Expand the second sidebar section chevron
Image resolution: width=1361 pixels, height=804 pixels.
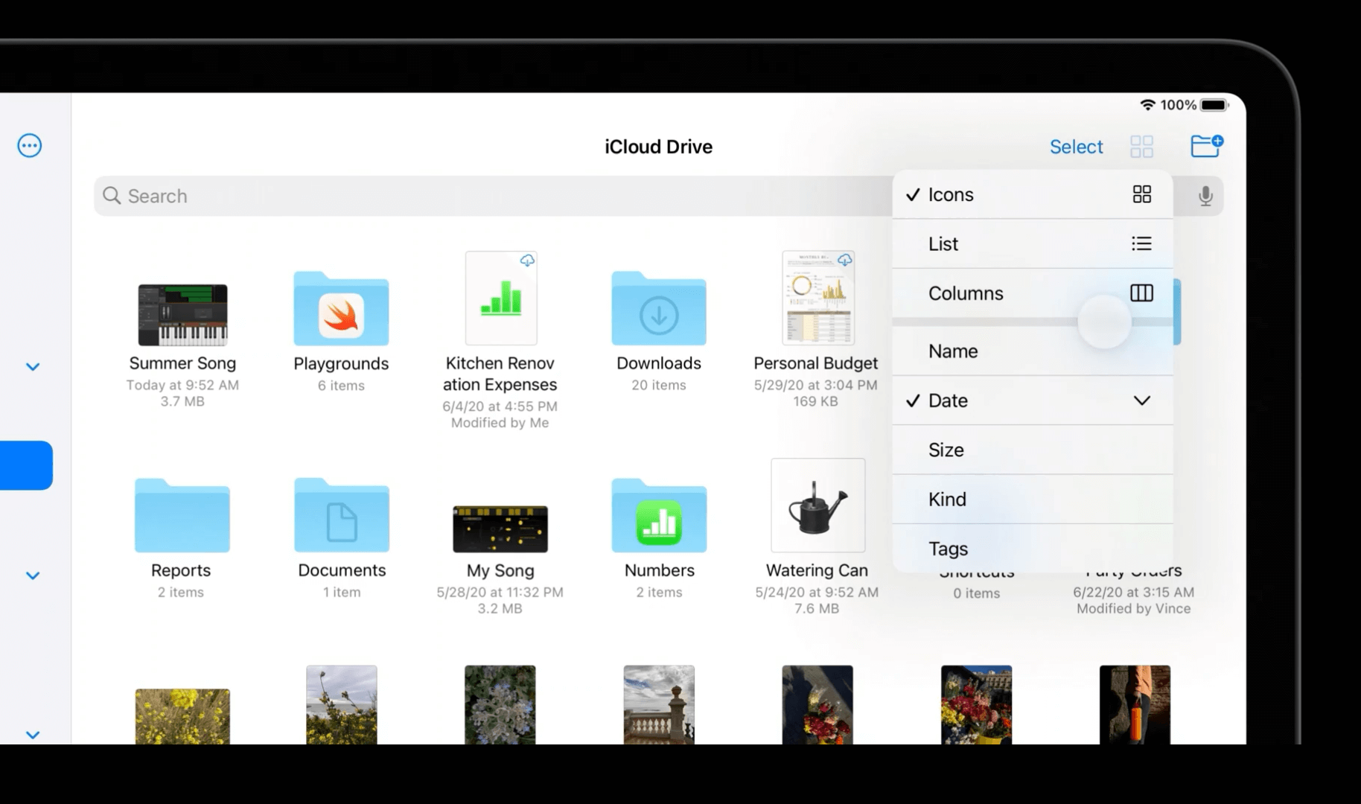33,575
